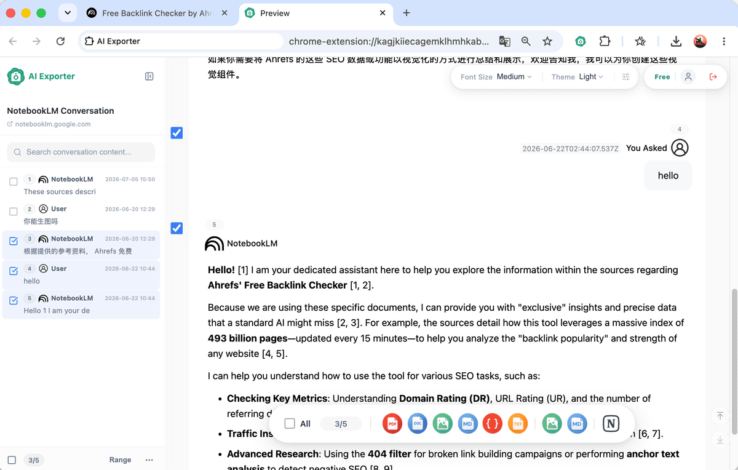Open the Theme Light dropdown
Screen dimensions: 738x470
(x=591, y=77)
